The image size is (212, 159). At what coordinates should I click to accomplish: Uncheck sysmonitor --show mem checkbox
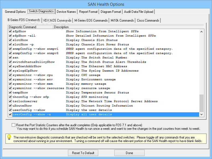tap(10, 84)
